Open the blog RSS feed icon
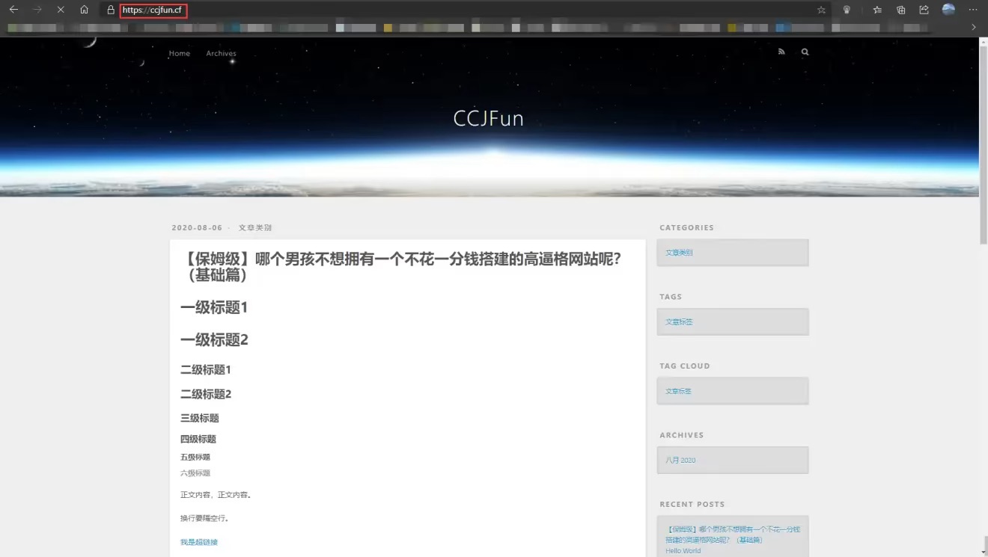The width and height of the screenshot is (988, 557). [781, 52]
